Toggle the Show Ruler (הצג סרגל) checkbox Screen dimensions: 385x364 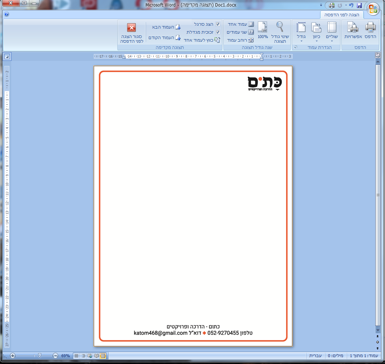pos(218,24)
